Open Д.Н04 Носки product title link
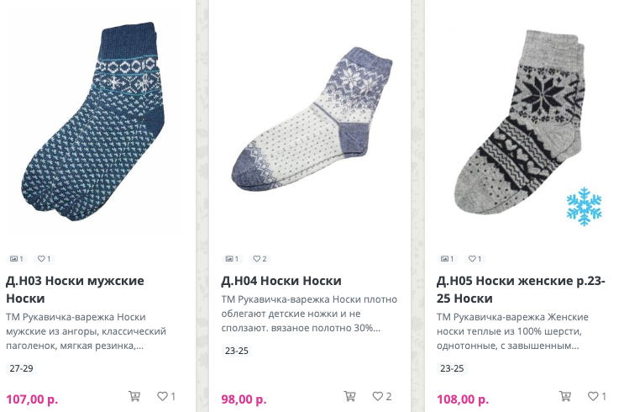The width and height of the screenshot is (624, 412). 281,281
